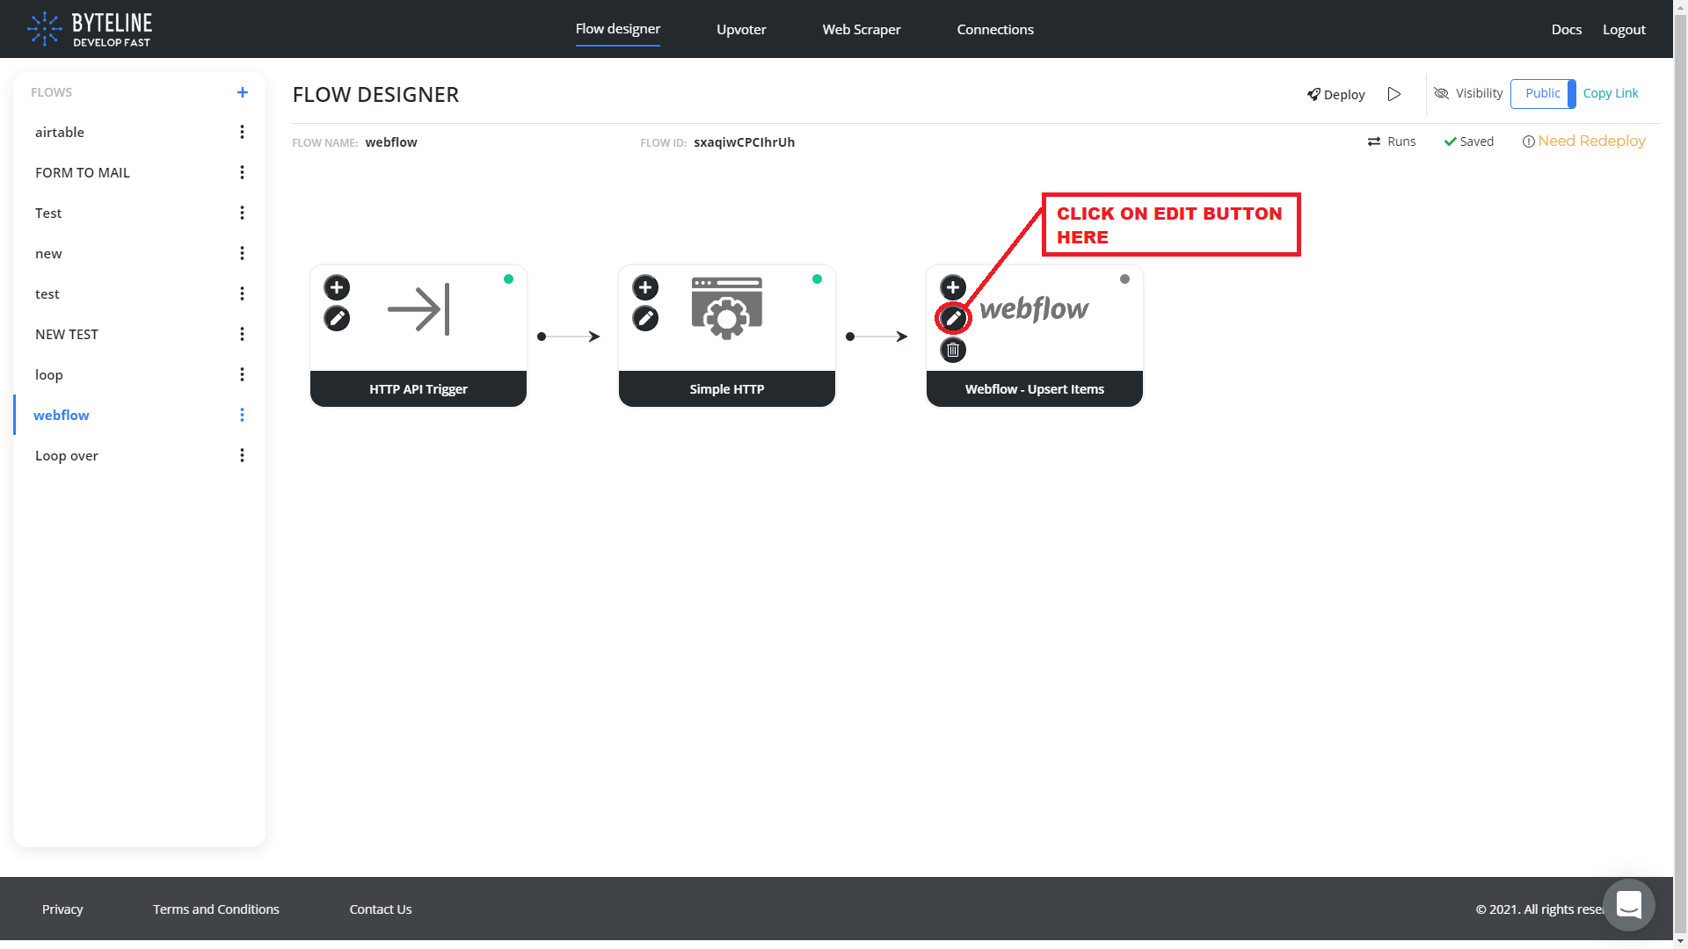1688x949 pixels.
Task: Click the Saved status indicator
Action: click(1469, 141)
